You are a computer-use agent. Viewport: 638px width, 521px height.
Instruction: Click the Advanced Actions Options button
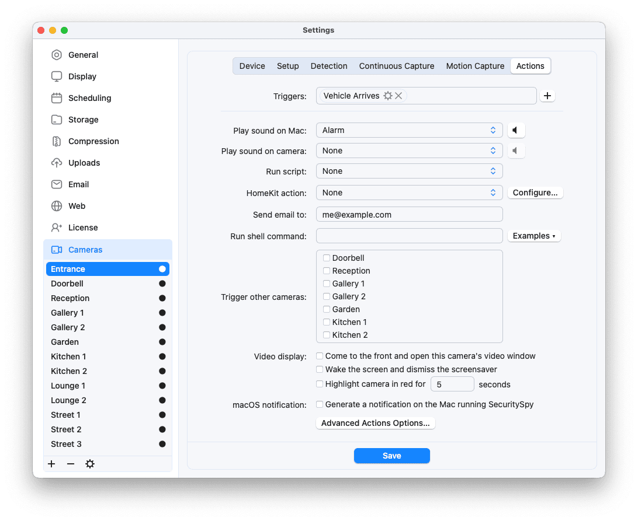[x=375, y=423]
